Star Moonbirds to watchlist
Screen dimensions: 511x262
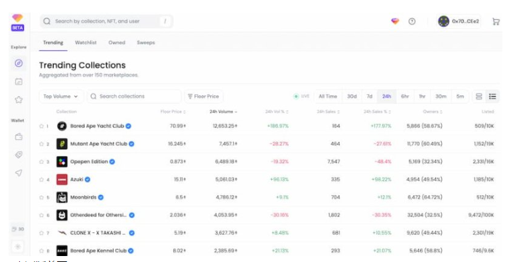pos(41,198)
